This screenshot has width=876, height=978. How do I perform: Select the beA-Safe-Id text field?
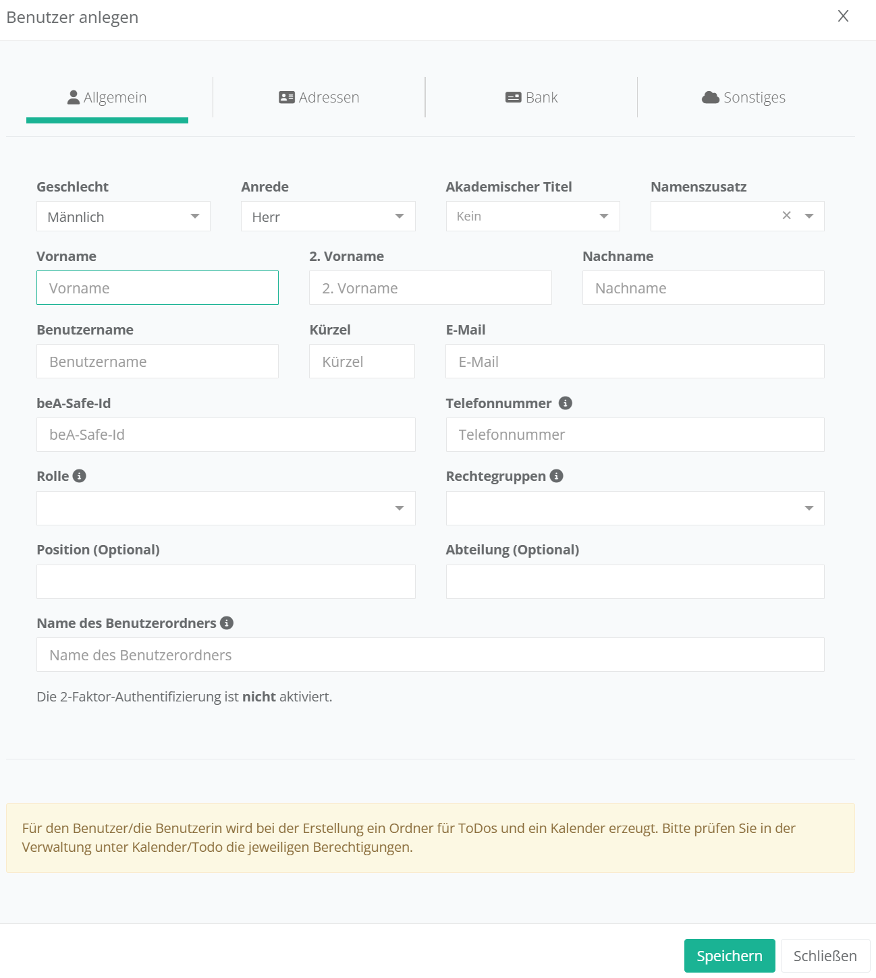pos(226,435)
